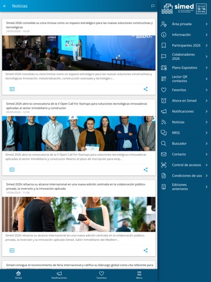Viewport: 211px width, 282px height.
Task: Select Noticias in side menu
Action: 184,122
